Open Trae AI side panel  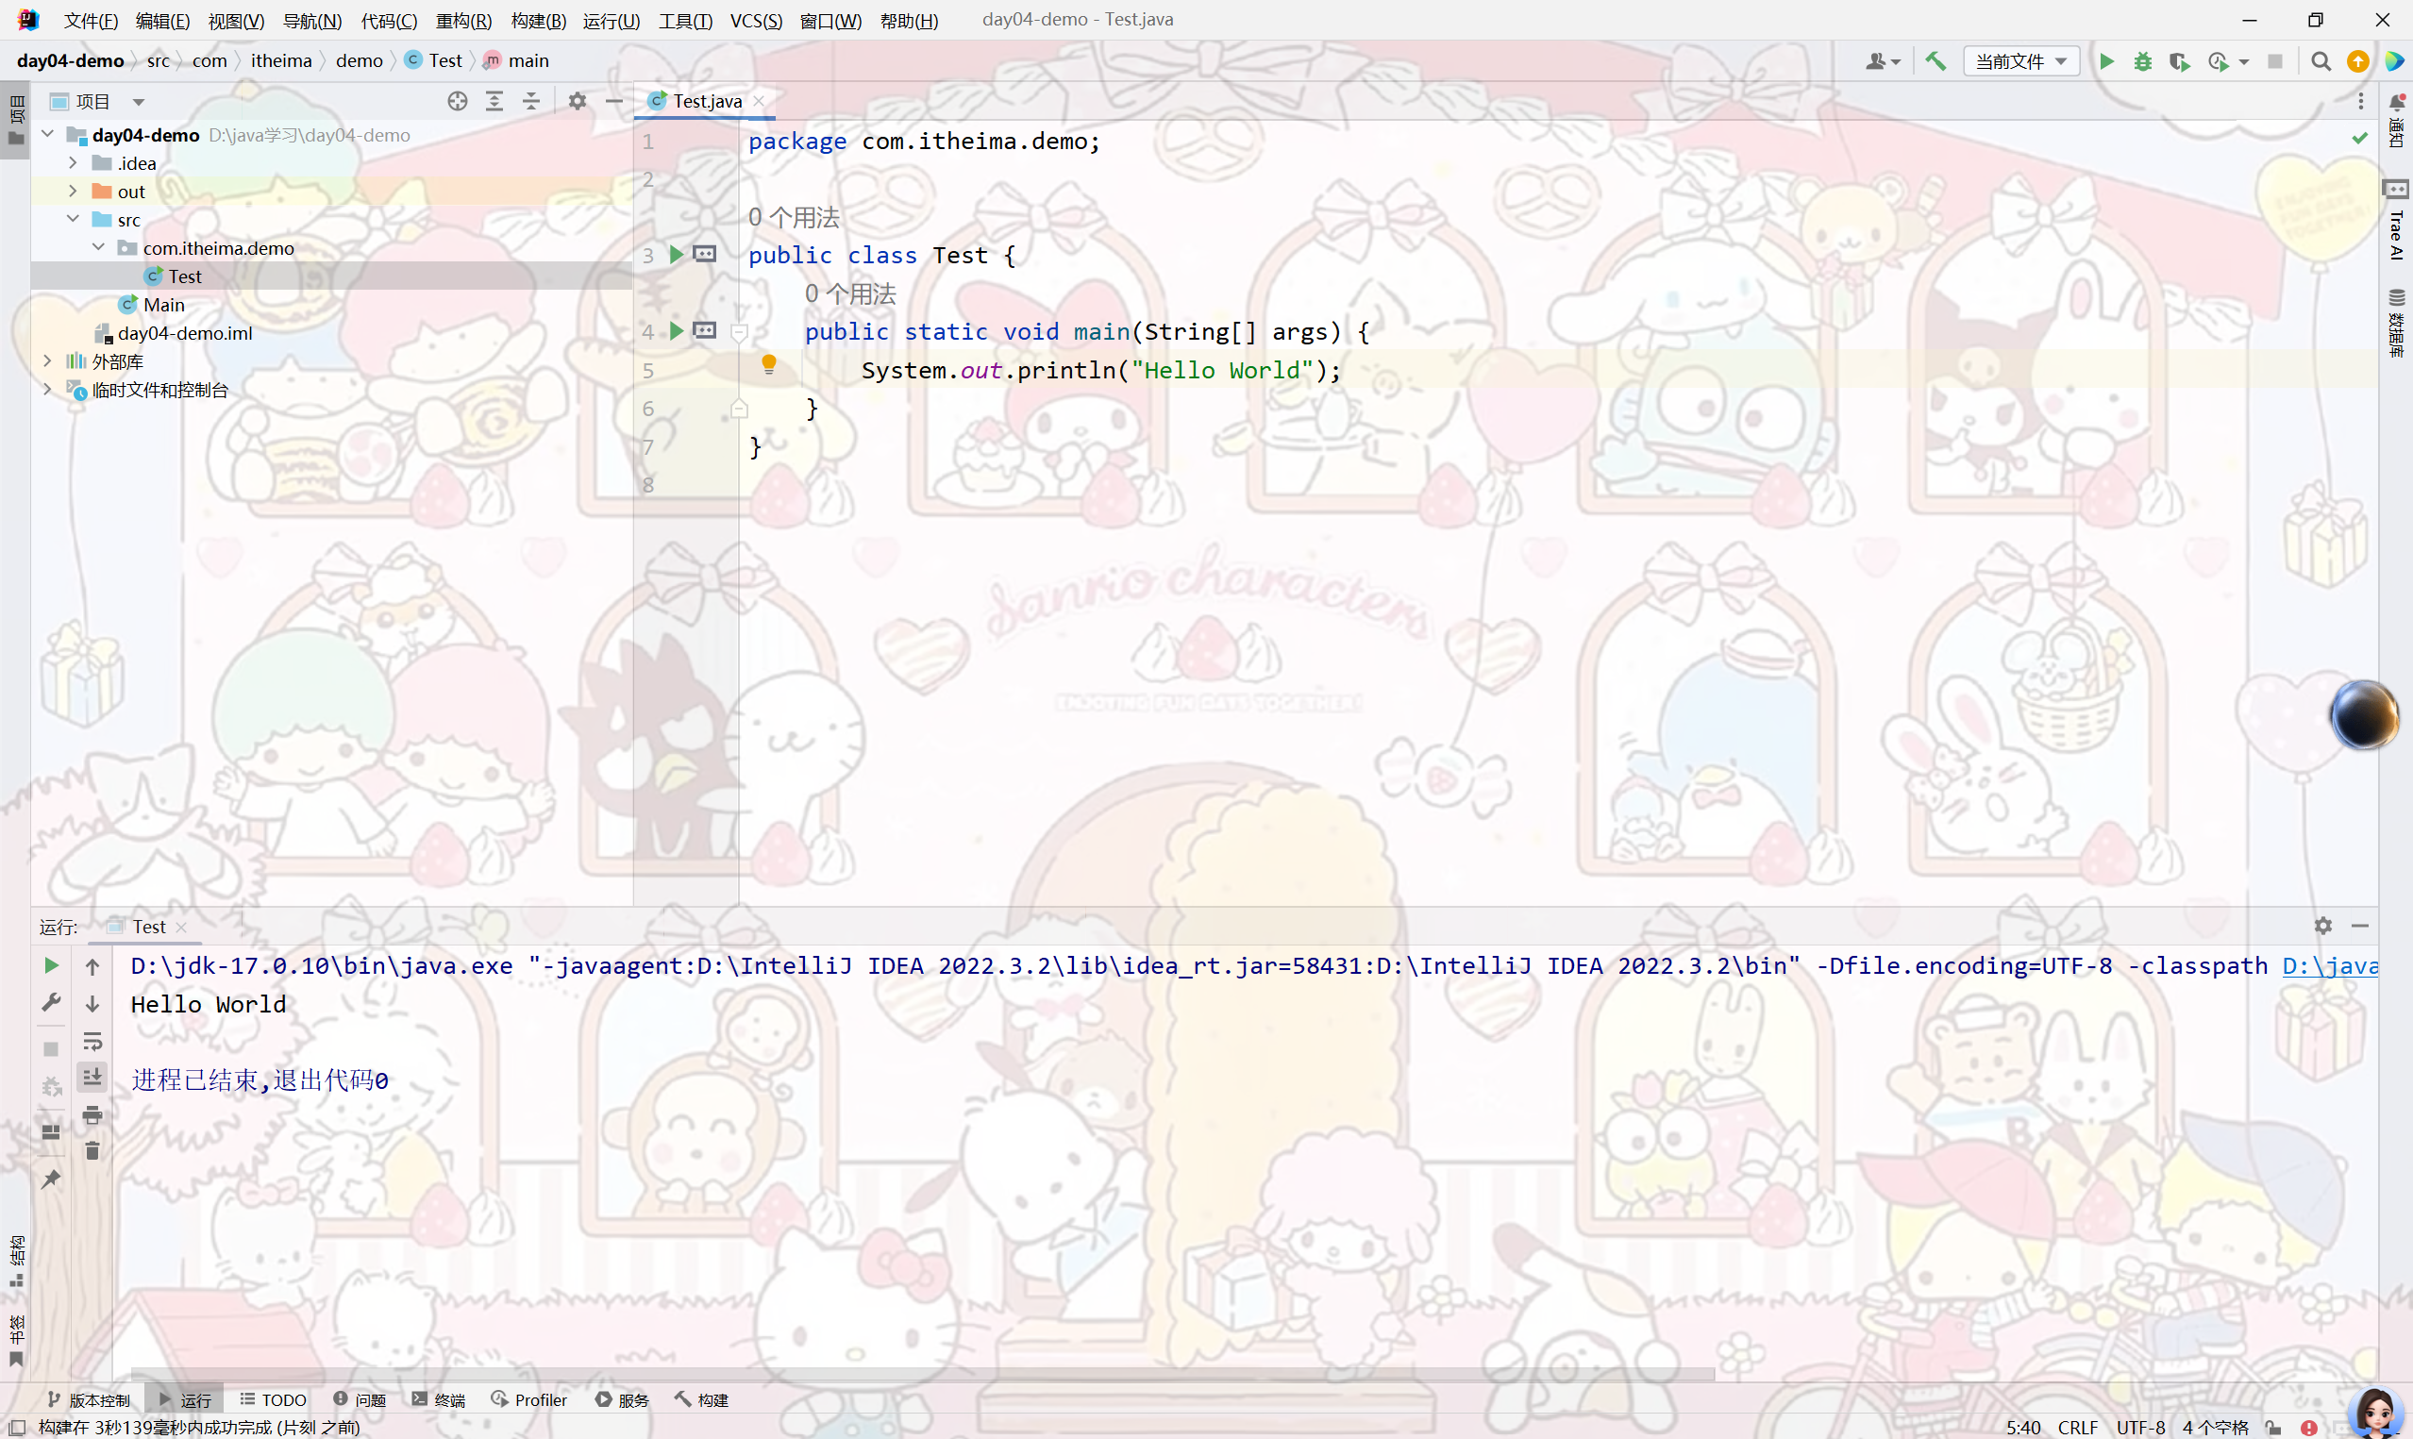coord(2396,220)
